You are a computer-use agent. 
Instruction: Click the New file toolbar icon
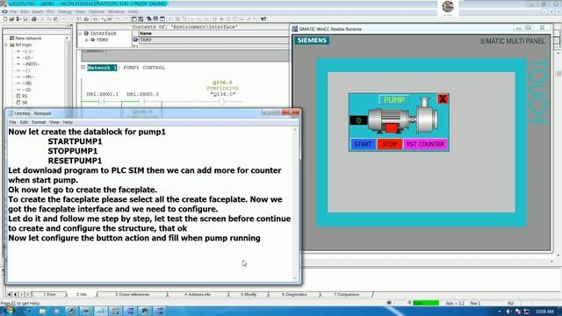click(5, 19)
